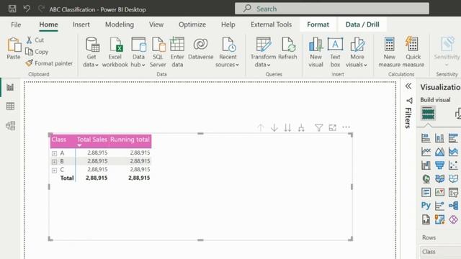The height and width of the screenshot is (259, 461).
Task: Open Transform data dropdown
Action: (263, 53)
